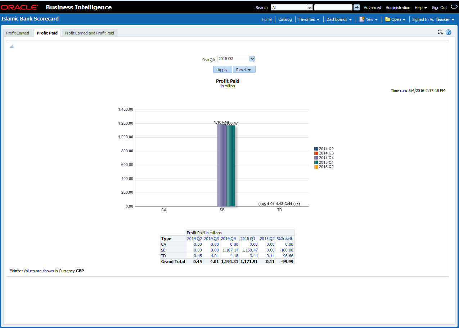Click the 1,171.91 grand total value
459x328 pixels.
(x=249, y=262)
